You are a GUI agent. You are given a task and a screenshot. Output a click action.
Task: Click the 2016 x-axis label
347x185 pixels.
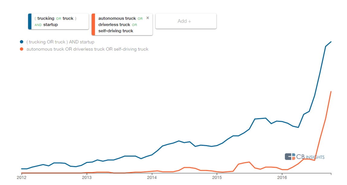click(282, 177)
